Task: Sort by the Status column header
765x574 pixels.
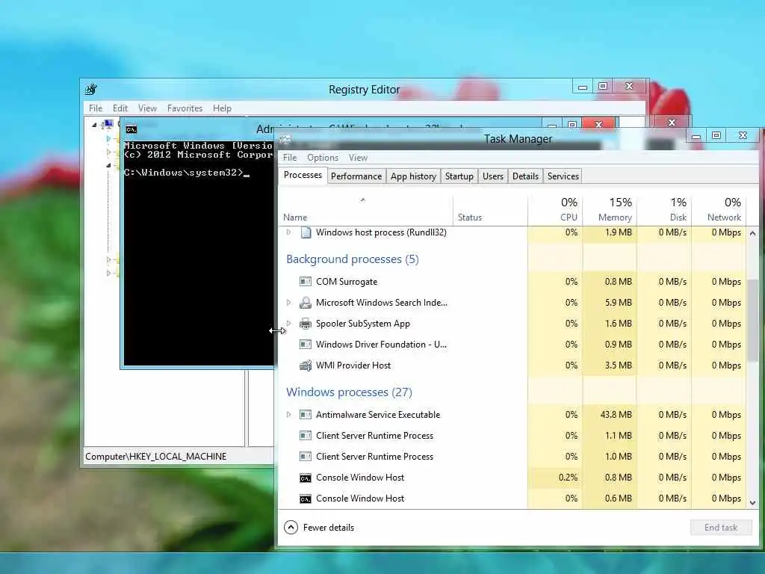Action: pyautogui.click(x=490, y=210)
